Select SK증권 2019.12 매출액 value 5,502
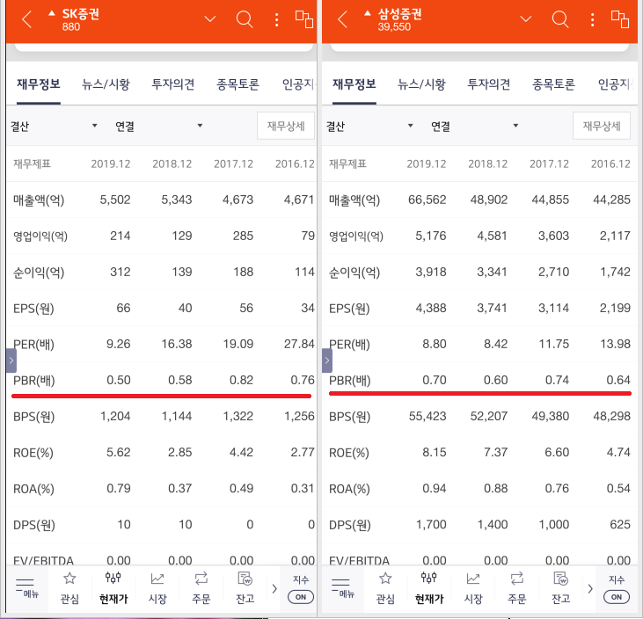The height and width of the screenshot is (619, 643). (x=115, y=200)
